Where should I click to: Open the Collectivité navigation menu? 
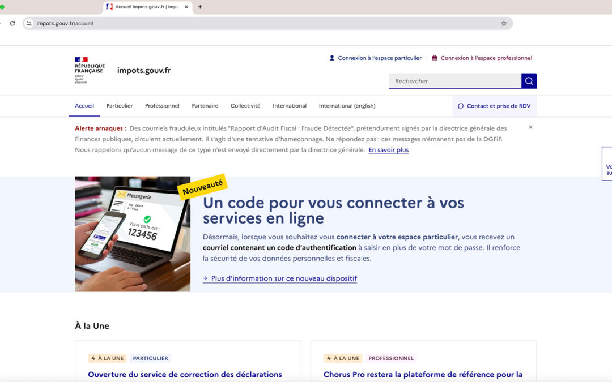(245, 106)
